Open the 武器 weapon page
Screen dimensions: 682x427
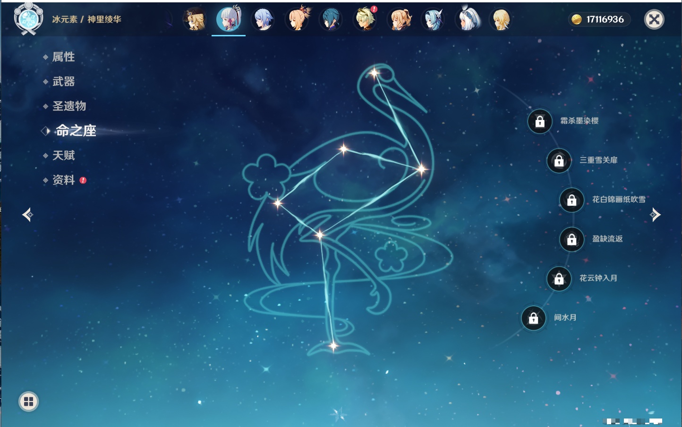coord(63,82)
